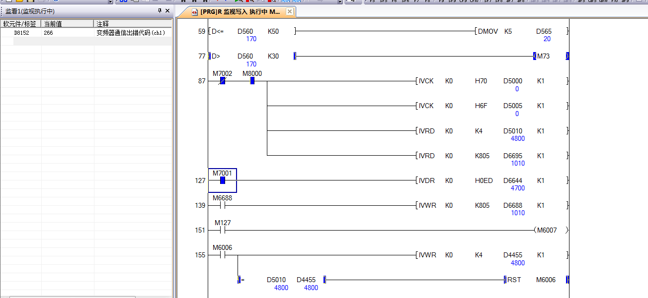The width and height of the screenshot is (648, 298).
Task: Sort by the 软元件/标签 column header
Action: point(20,24)
